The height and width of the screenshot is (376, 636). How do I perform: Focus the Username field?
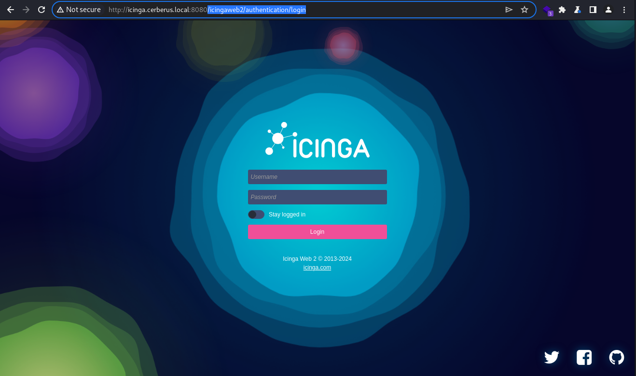pyautogui.click(x=318, y=177)
